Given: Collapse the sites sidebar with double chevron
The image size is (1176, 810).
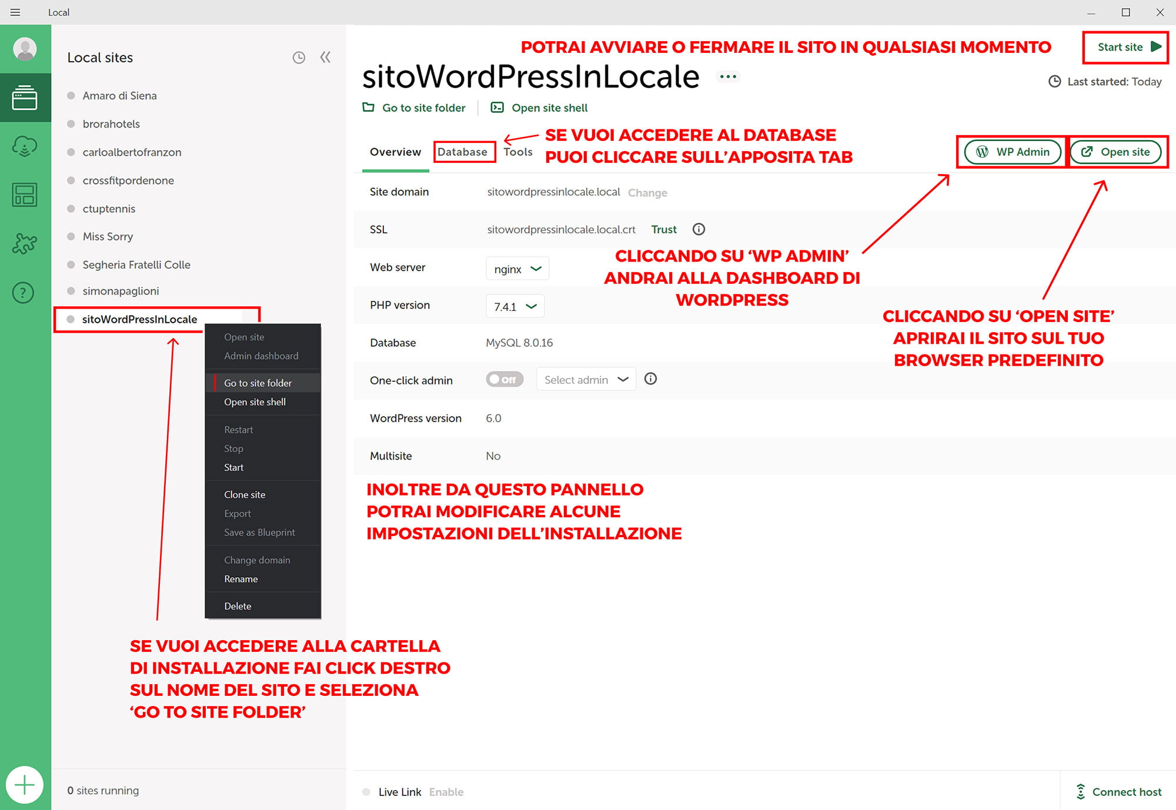Looking at the screenshot, I should click(x=325, y=57).
